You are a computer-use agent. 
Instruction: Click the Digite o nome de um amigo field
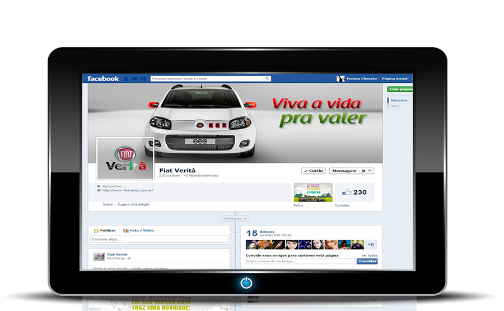click(x=301, y=261)
